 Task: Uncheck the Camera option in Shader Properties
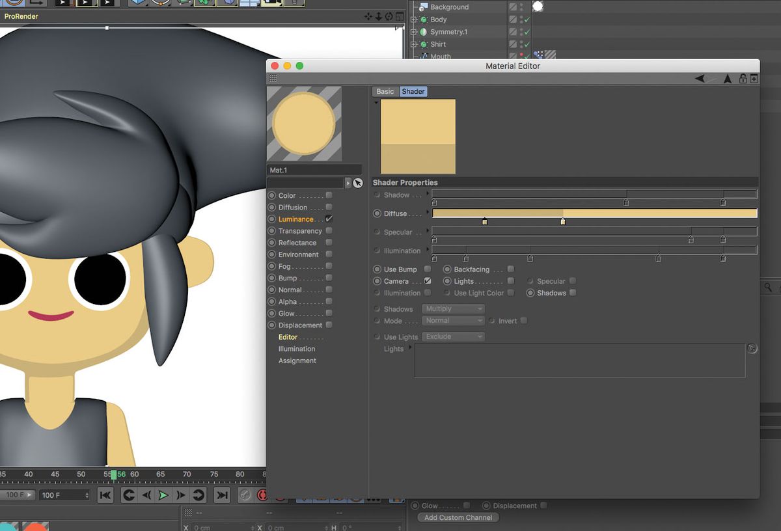[427, 281]
